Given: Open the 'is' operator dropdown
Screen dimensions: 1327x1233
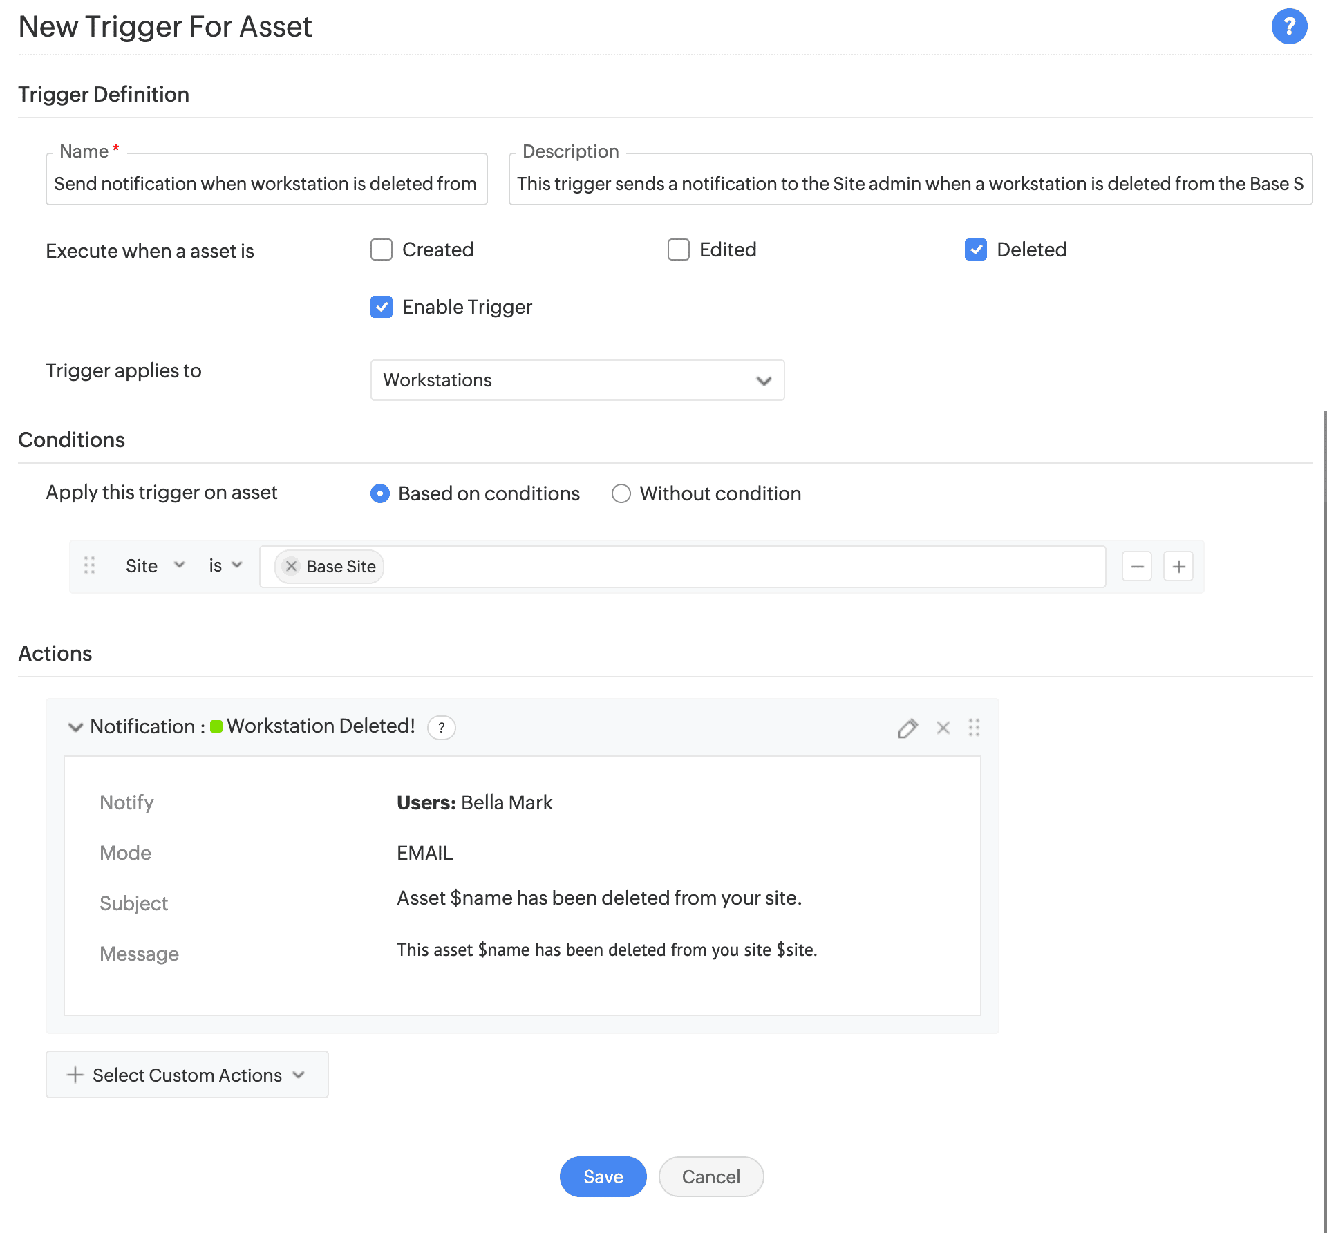Looking at the screenshot, I should point(225,566).
